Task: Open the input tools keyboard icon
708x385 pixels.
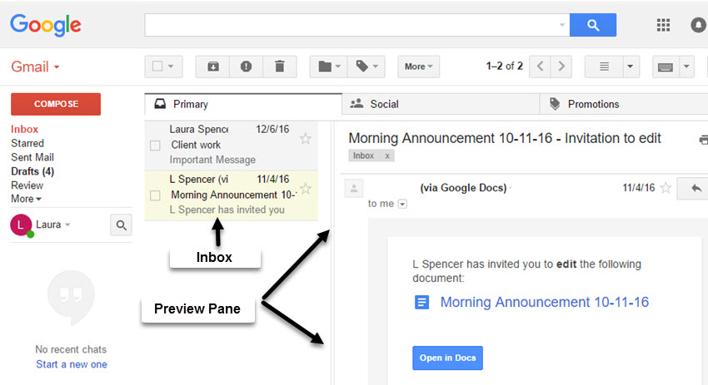Action: pyautogui.click(x=666, y=67)
